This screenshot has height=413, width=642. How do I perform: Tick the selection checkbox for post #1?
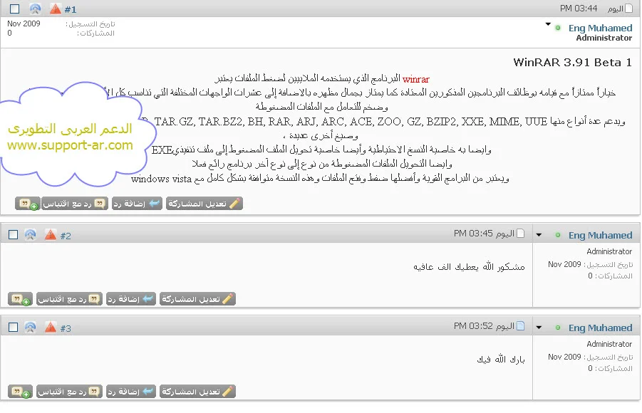[15, 9]
